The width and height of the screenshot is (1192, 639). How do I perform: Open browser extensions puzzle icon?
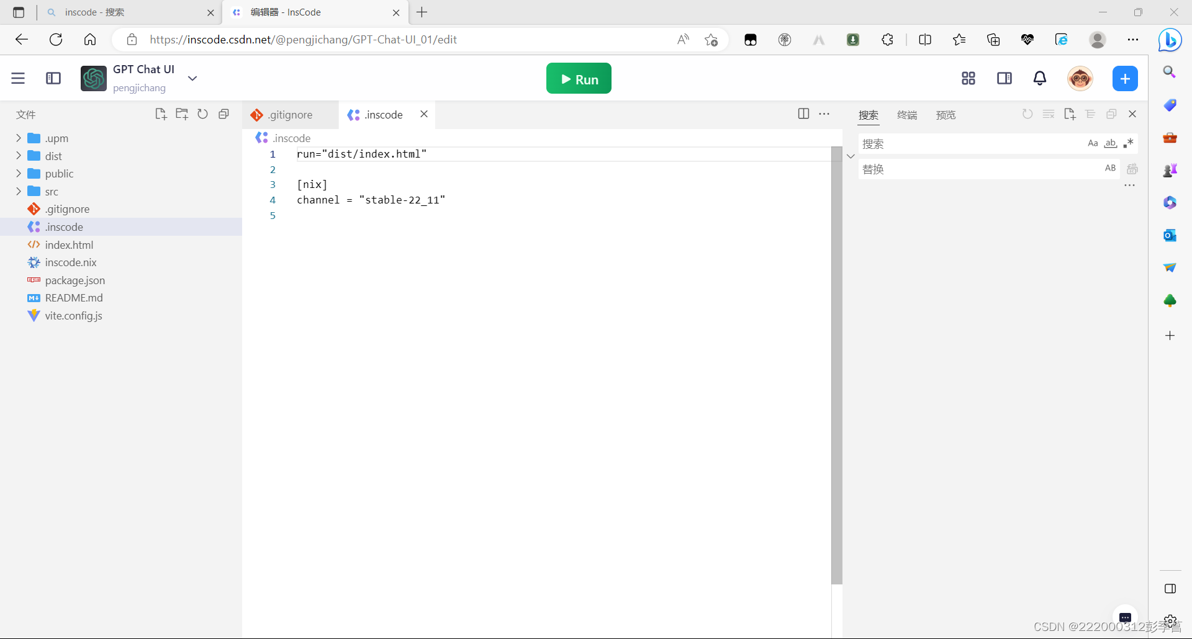[x=887, y=40]
